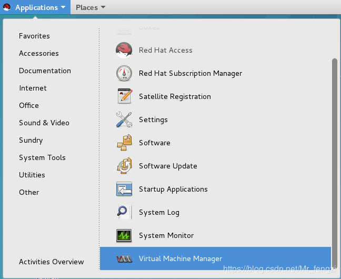This screenshot has height=279, width=341.
Task: Launch Software via its package icon
Action: click(124, 143)
